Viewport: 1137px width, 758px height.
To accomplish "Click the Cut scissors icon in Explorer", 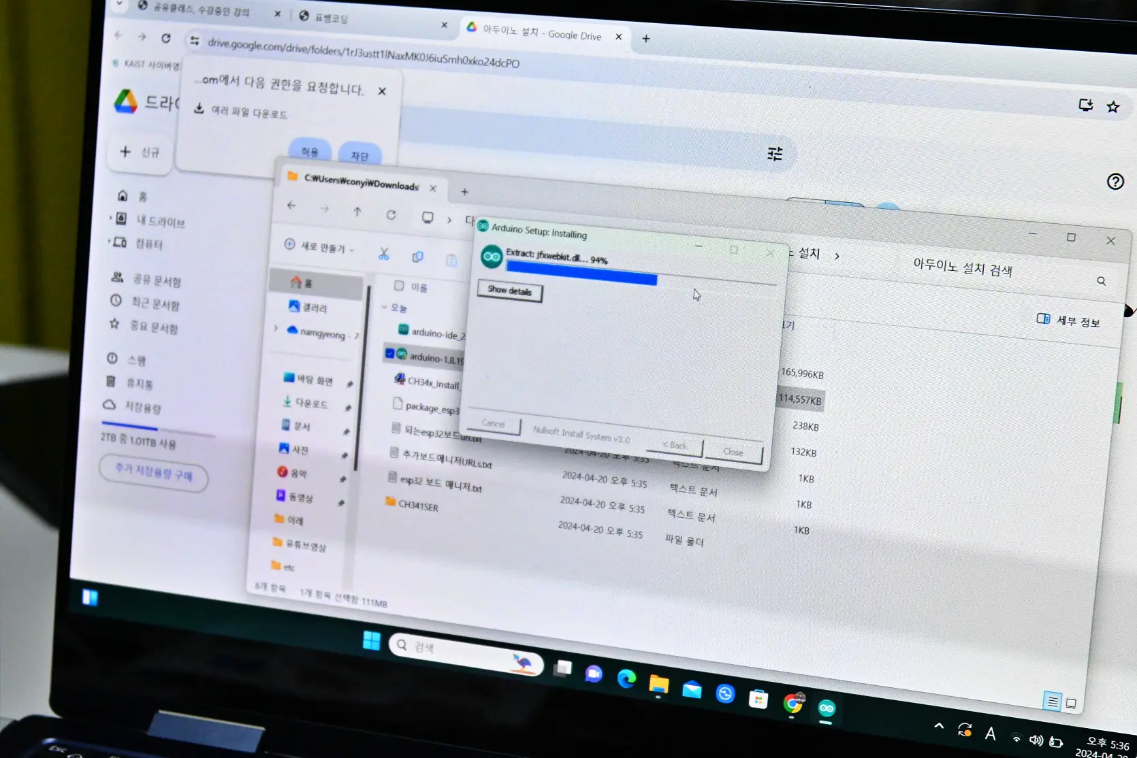I will click(x=383, y=254).
